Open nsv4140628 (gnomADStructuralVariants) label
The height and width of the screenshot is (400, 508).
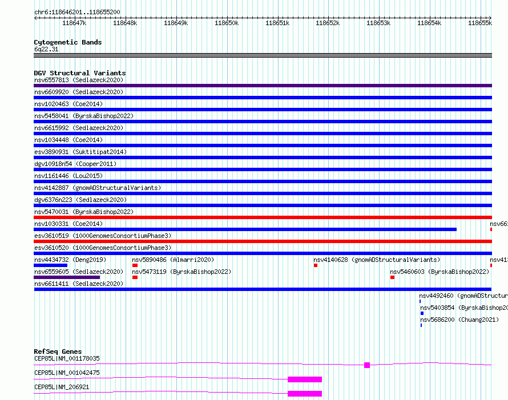tap(377, 260)
